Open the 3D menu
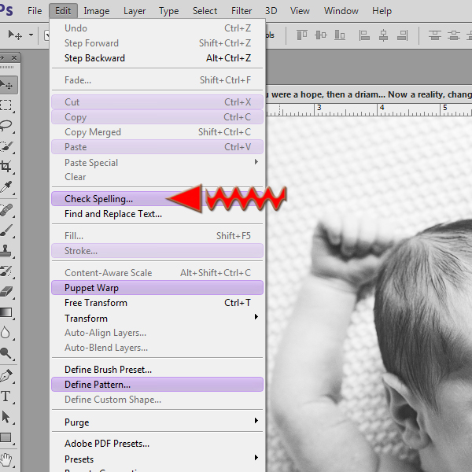Image resolution: width=472 pixels, height=472 pixels. 271,11
